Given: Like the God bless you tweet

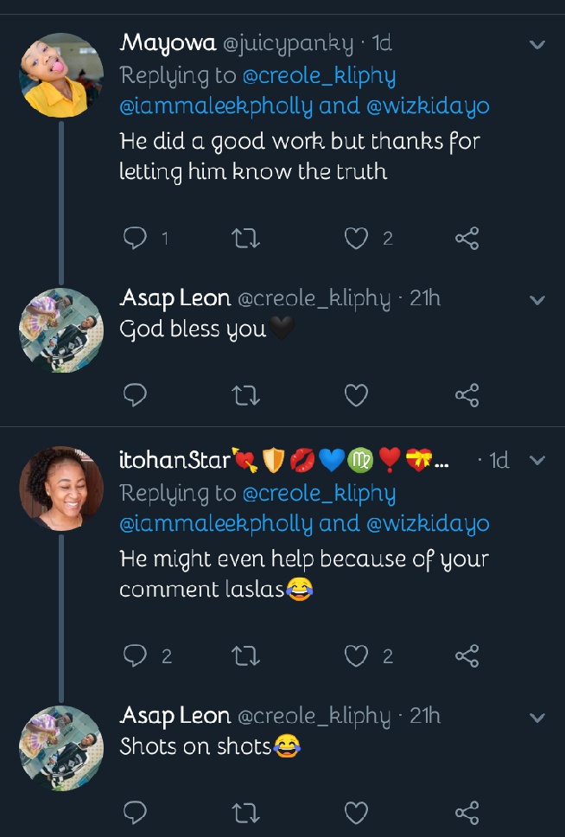Looking at the screenshot, I should point(356,395).
